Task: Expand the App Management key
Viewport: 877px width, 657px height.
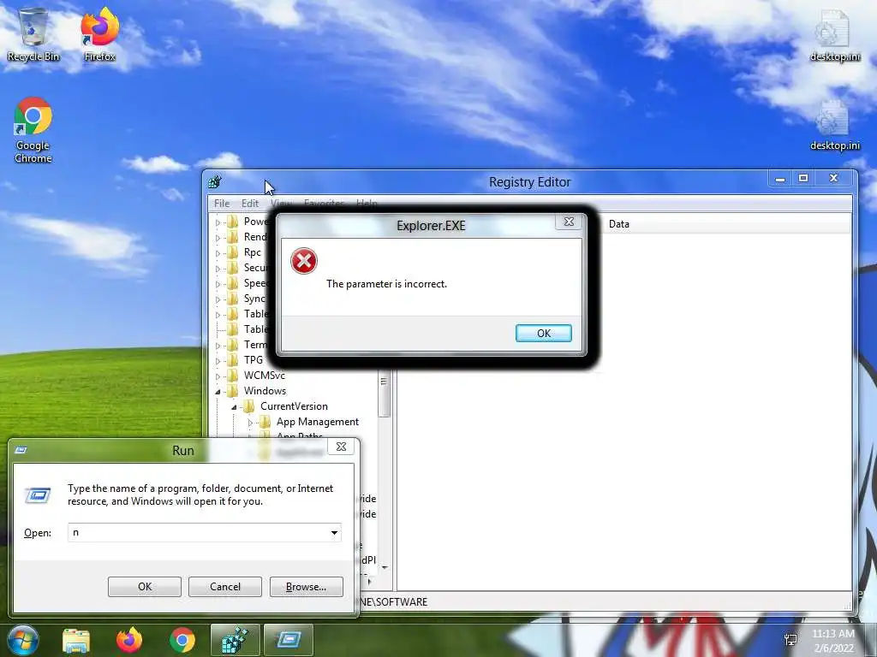Action: point(251,423)
